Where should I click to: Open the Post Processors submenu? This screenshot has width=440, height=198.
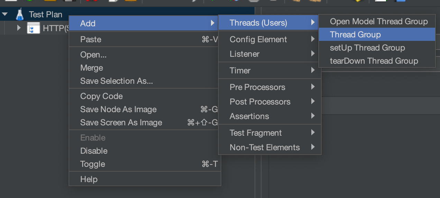(x=260, y=102)
